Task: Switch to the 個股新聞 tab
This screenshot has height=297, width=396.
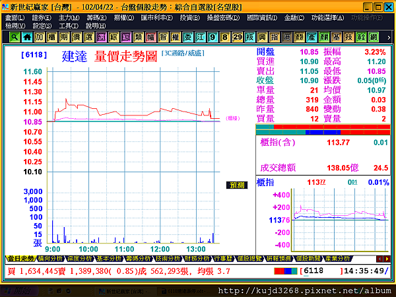Action: [308, 259]
